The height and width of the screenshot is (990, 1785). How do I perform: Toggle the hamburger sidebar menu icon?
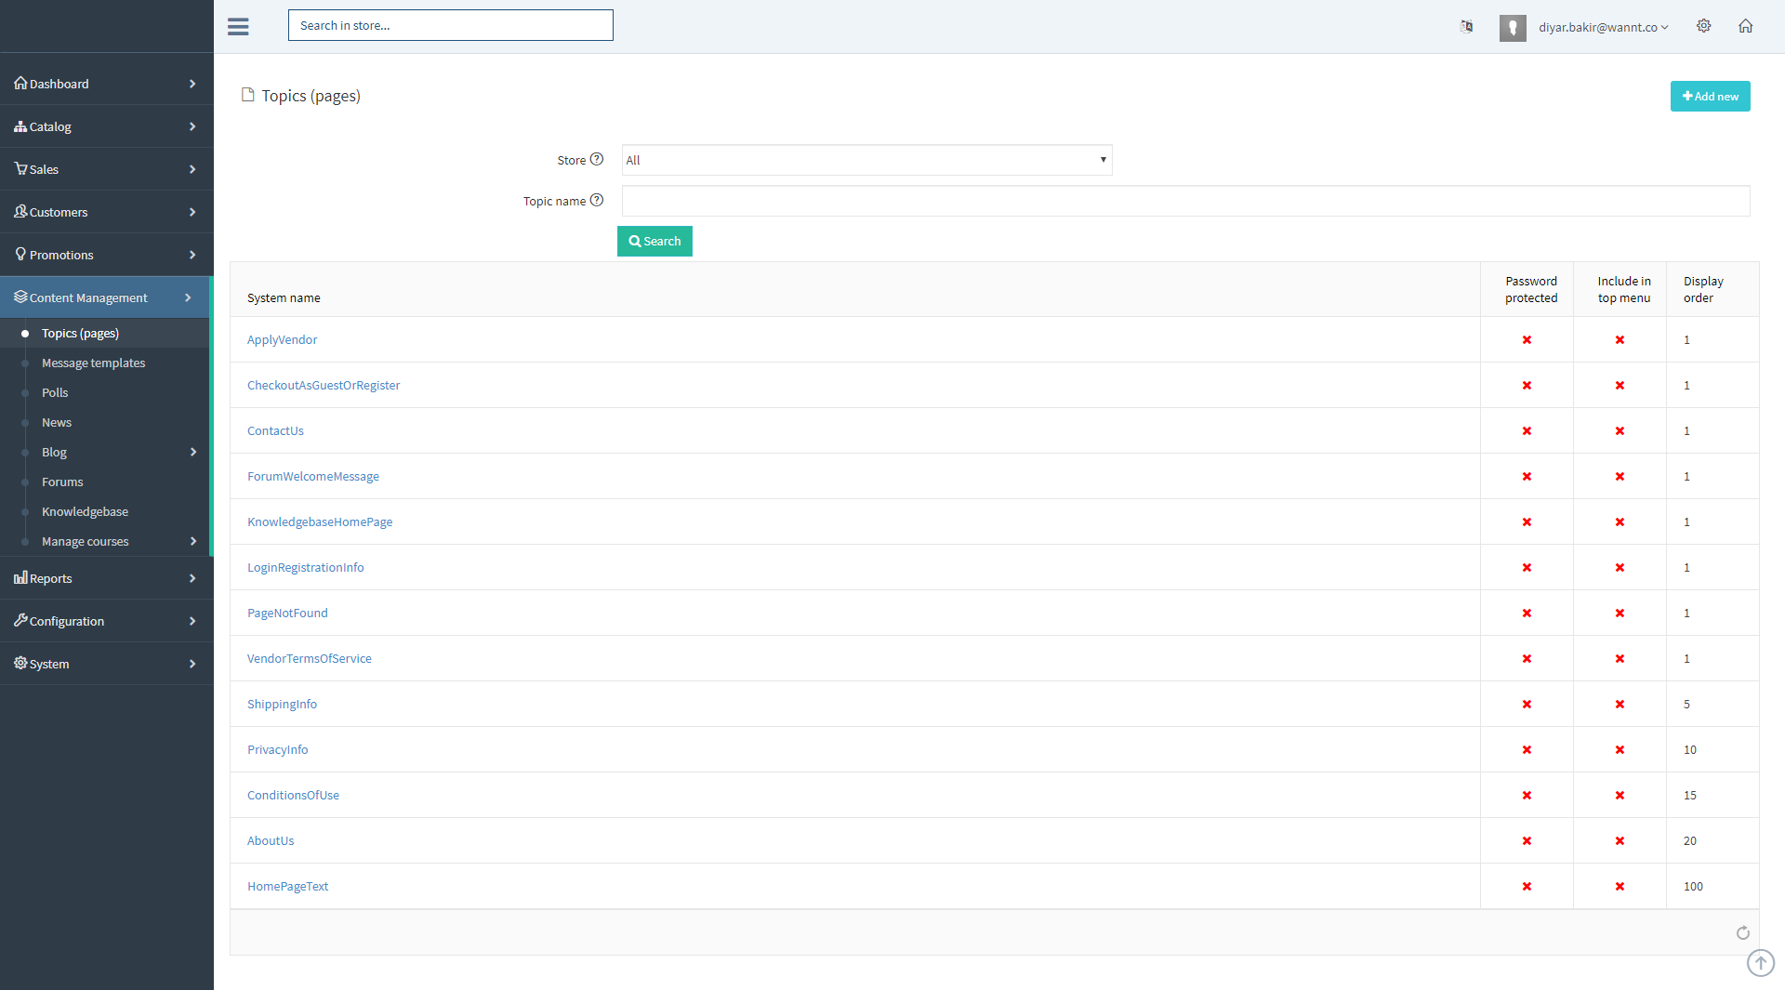click(x=238, y=26)
